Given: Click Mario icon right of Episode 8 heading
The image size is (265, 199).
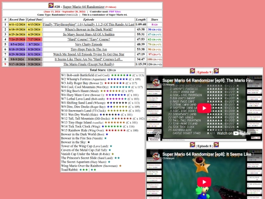Looking at the screenshot, I should point(216,145).
